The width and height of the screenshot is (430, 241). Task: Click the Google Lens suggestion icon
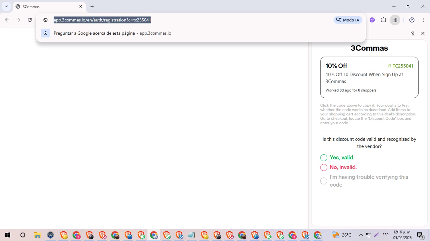pyautogui.click(x=45, y=33)
